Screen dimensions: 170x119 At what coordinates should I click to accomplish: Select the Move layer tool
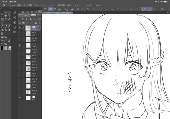(2, 19)
